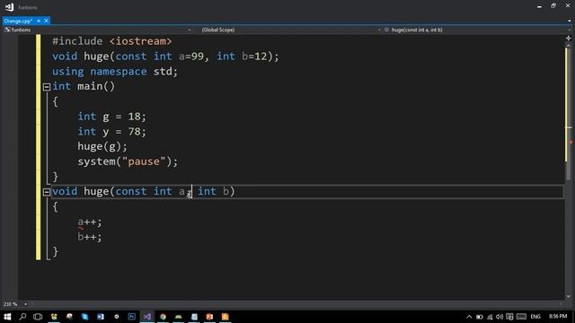Click the 8:56 PM clock
This screenshot has height=323, width=575.
pos(558,316)
